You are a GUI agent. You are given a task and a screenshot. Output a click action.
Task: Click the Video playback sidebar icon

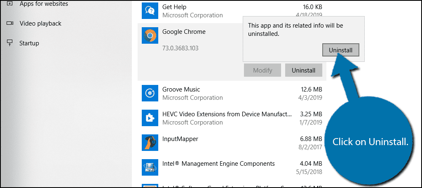tap(10, 23)
